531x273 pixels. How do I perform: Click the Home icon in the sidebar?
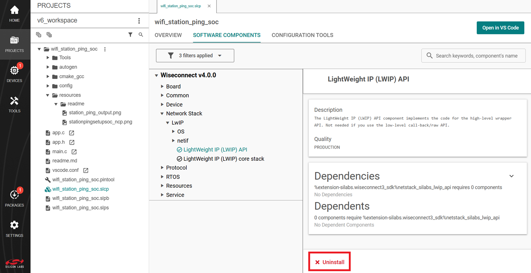pos(14,10)
